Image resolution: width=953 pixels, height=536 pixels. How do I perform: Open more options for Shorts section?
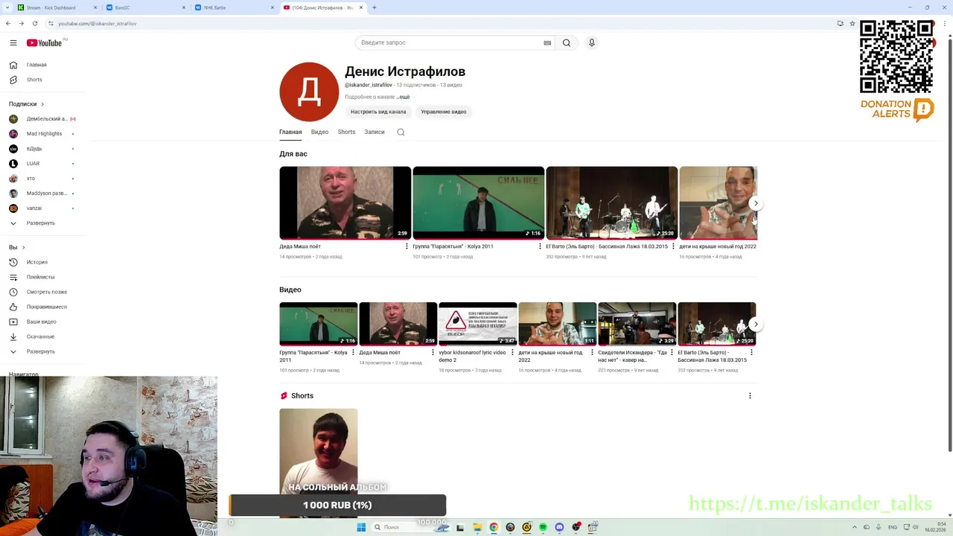click(x=750, y=396)
